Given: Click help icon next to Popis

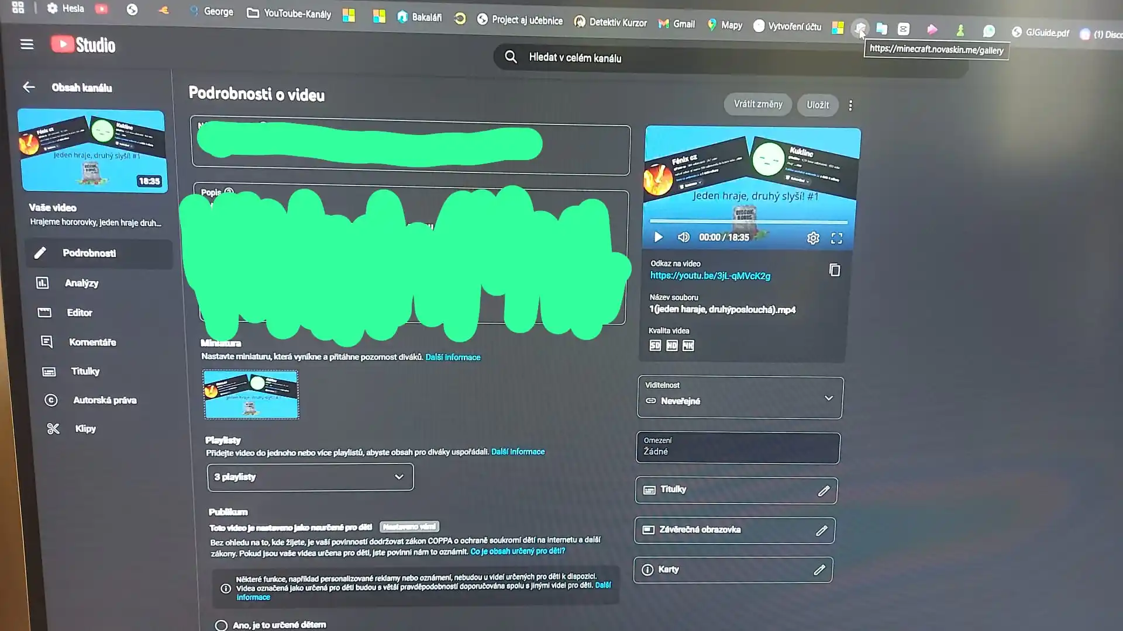Looking at the screenshot, I should pyautogui.click(x=229, y=191).
